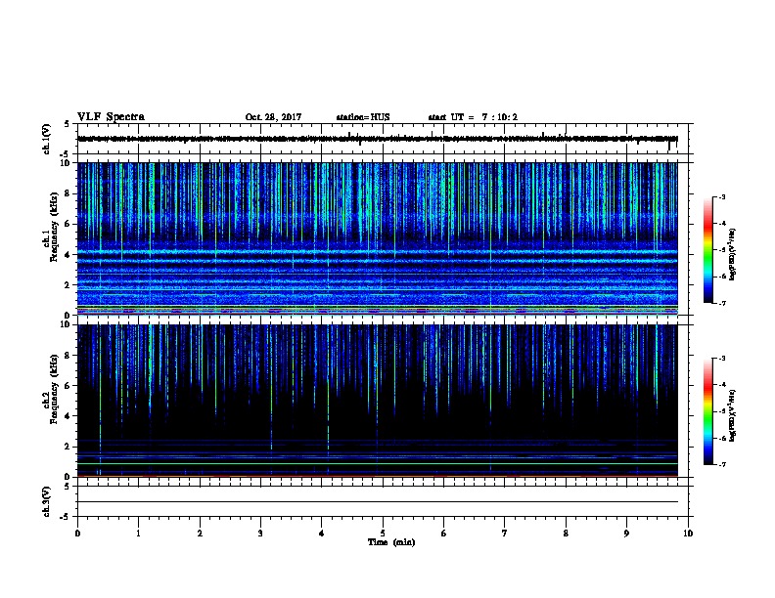
Task: Click the flat ch.3 voltage trace line
Action: pyautogui.click(x=377, y=502)
